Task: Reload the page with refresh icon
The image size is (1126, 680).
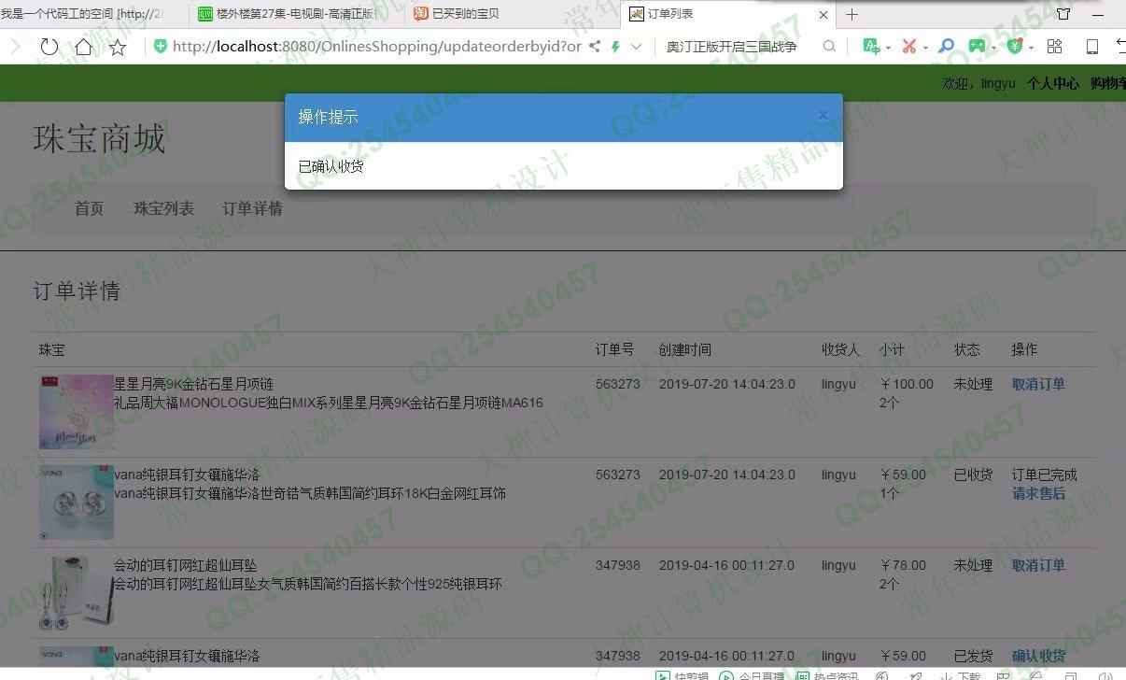Action: [x=49, y=47]
